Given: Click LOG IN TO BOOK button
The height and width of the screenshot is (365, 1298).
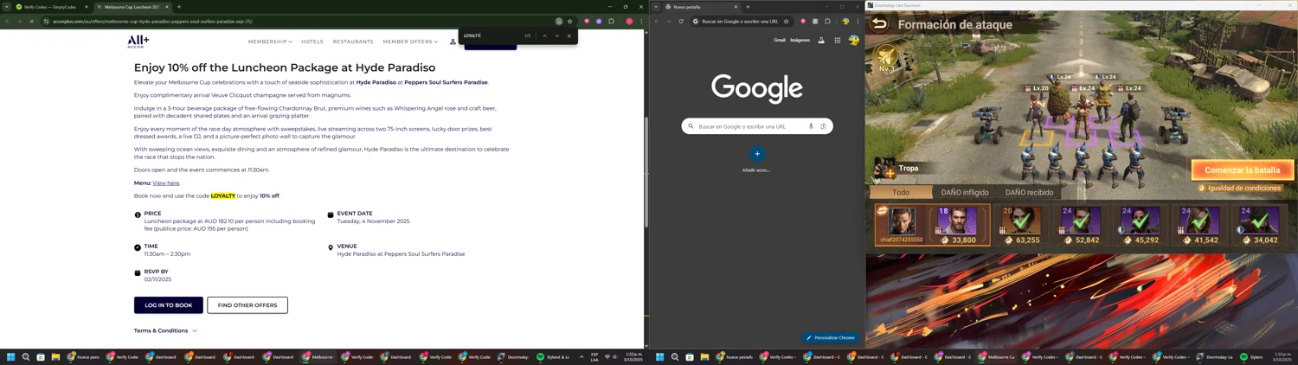Looking at the screenshot, I should (x=169, y=305).
